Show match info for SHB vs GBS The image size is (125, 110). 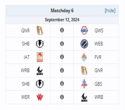(x=62, y=83)
